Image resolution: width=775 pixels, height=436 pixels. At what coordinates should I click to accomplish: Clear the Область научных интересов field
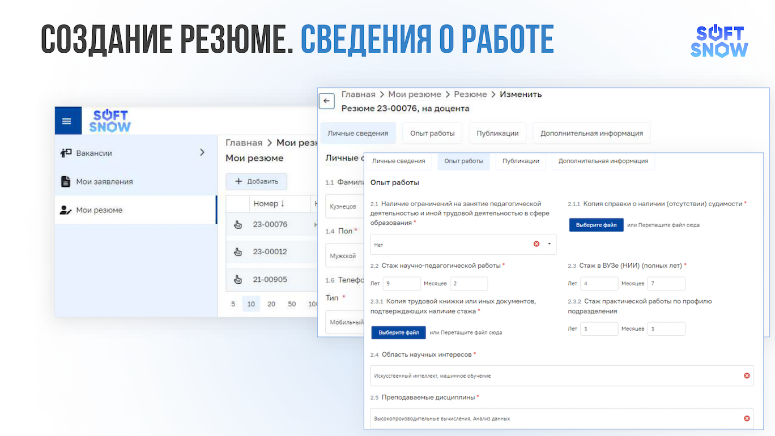coord(747,375)
